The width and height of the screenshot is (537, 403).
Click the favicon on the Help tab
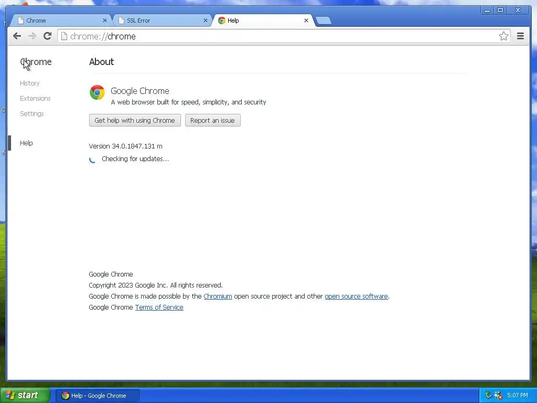[x=222, y=20]
